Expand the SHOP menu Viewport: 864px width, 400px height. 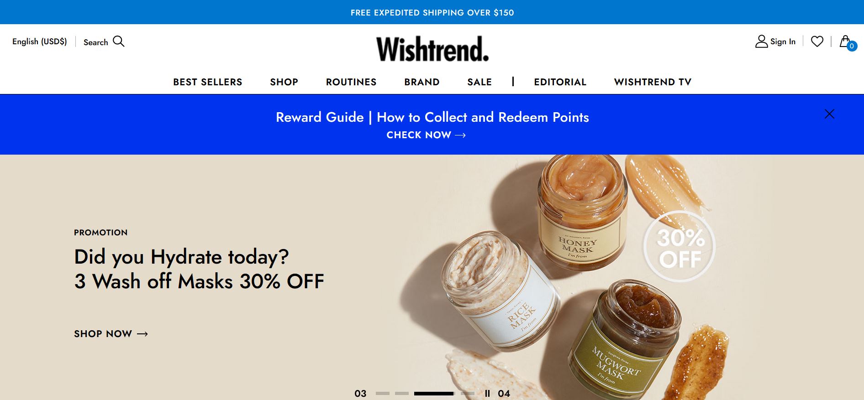coord(284,82)
